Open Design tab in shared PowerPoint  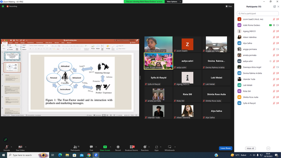pos(22,43)
